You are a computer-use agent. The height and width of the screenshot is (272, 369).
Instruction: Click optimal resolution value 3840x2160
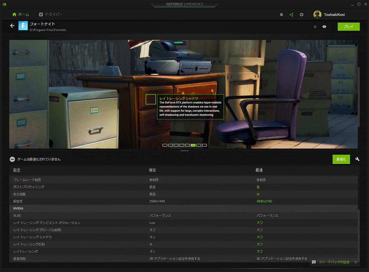point(264,201)
